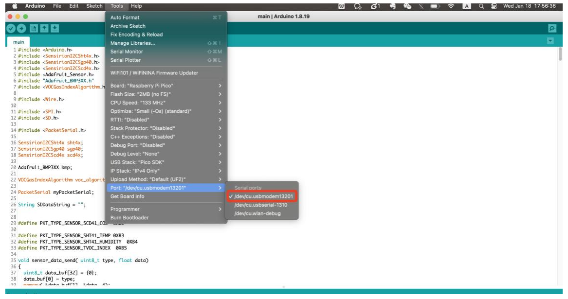Screen dimensions: 568x299
Task: Expand the CPU Speed "133 MHz" submenu
Action: (x=165, y=103)
